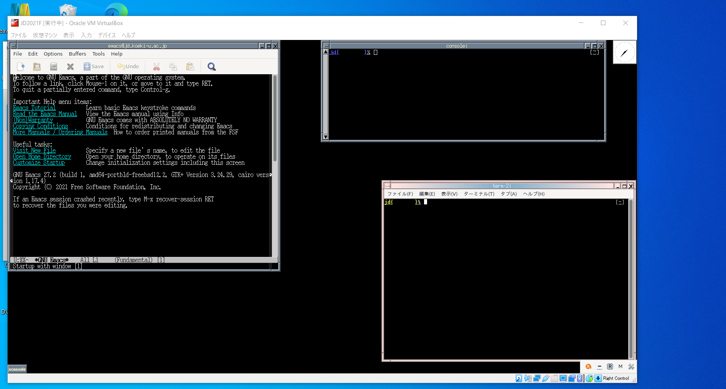Toggle the R romaji input mode button
The height and width of the screenshot is (389, 726).
click(610, 367)
